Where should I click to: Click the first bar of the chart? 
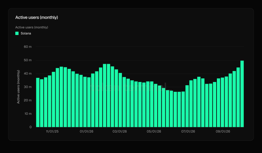(38, 103)
